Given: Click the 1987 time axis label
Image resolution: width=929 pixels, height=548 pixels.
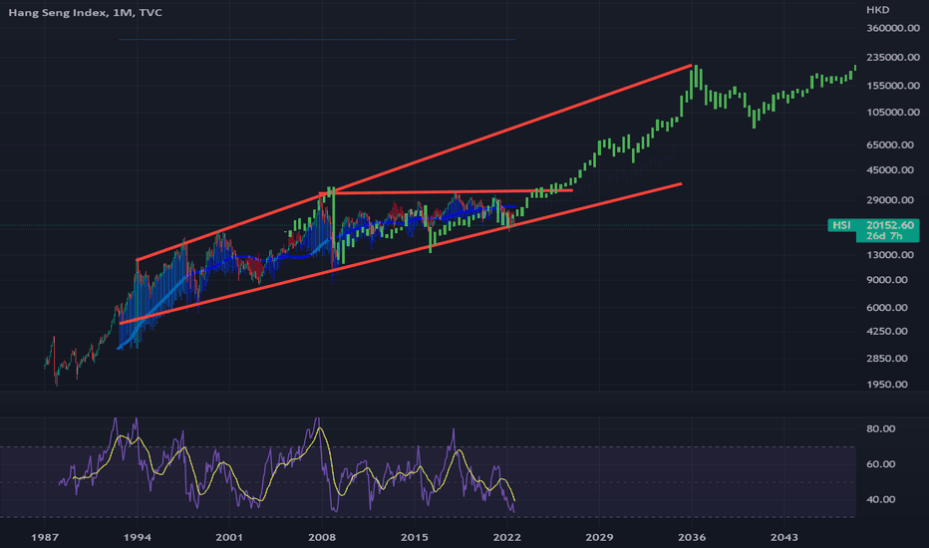Looking at the screenshot, I should [45, 537].
